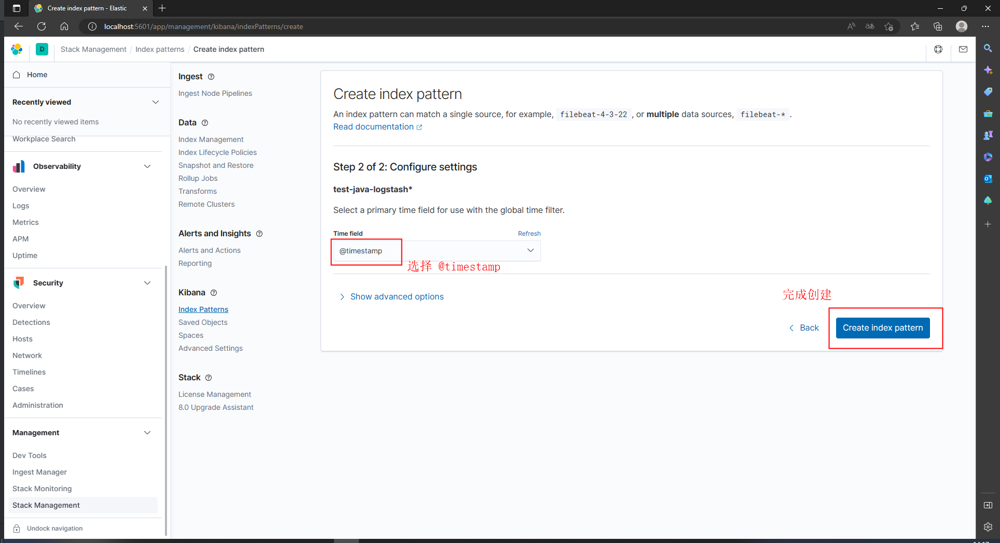
Task: Open the browser collections icon
Action: click(938, 26)
